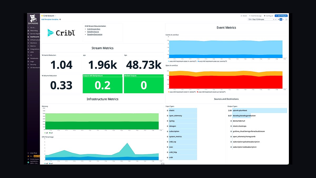Click the Add Widgets button
Image resolution: width=316 pixels, height=178 pixels.
[x=281, y=16]
